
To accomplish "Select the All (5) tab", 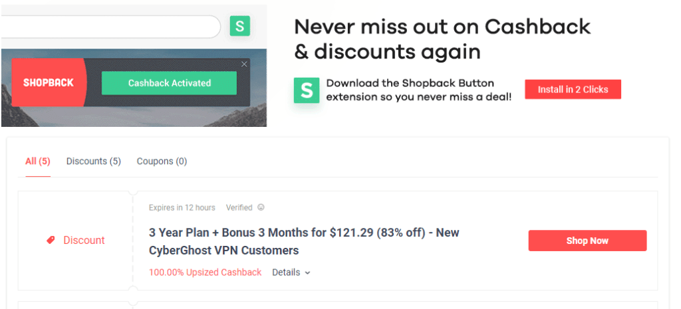I will click(38, 161).
